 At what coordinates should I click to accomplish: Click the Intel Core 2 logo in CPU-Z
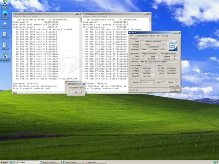[173, 46]
